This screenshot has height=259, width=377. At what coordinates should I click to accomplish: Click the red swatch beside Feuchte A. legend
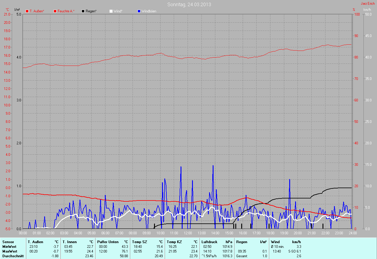pyautogui.click(x=55, y=11)
